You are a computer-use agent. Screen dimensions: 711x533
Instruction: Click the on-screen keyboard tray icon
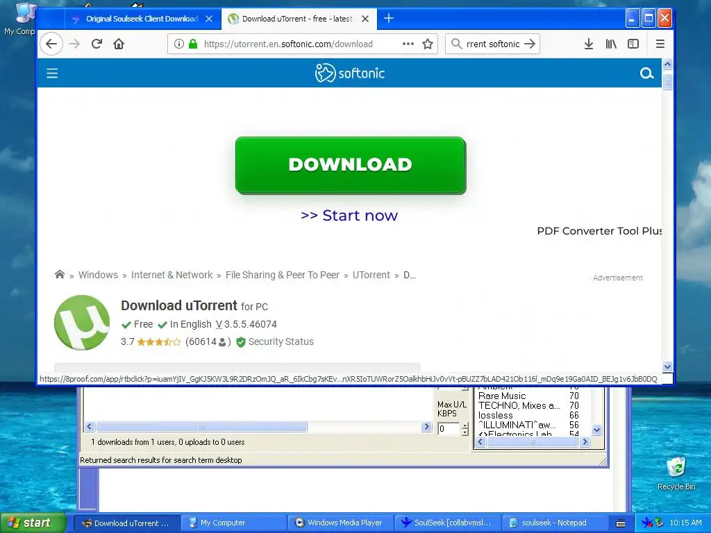pyautogui.click(x=621, y=523)
